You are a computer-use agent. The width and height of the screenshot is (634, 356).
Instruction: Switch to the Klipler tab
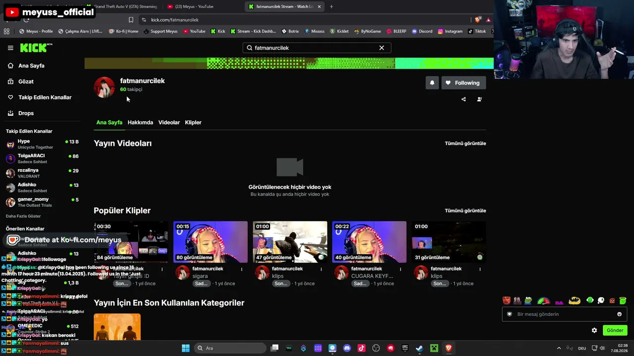(x=193, y=123)
